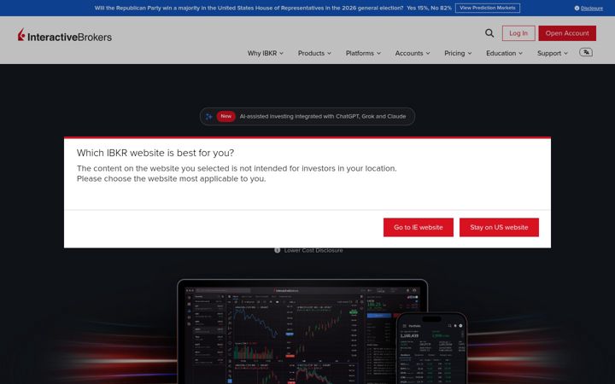Open the Disclosure link in top banner
Image resolution: width=615 pixels, height=384 pixels.
(x=591, y=9)
